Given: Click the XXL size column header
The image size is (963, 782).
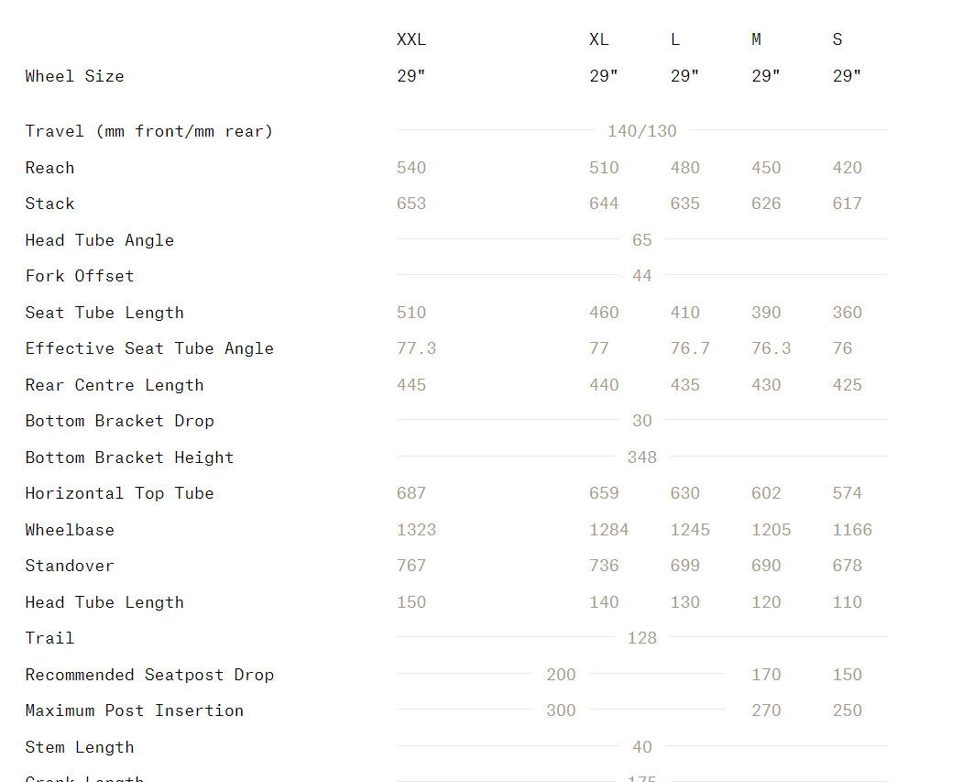Looking at the screenshot, I should pyautogui.click(x=411, y=39).
